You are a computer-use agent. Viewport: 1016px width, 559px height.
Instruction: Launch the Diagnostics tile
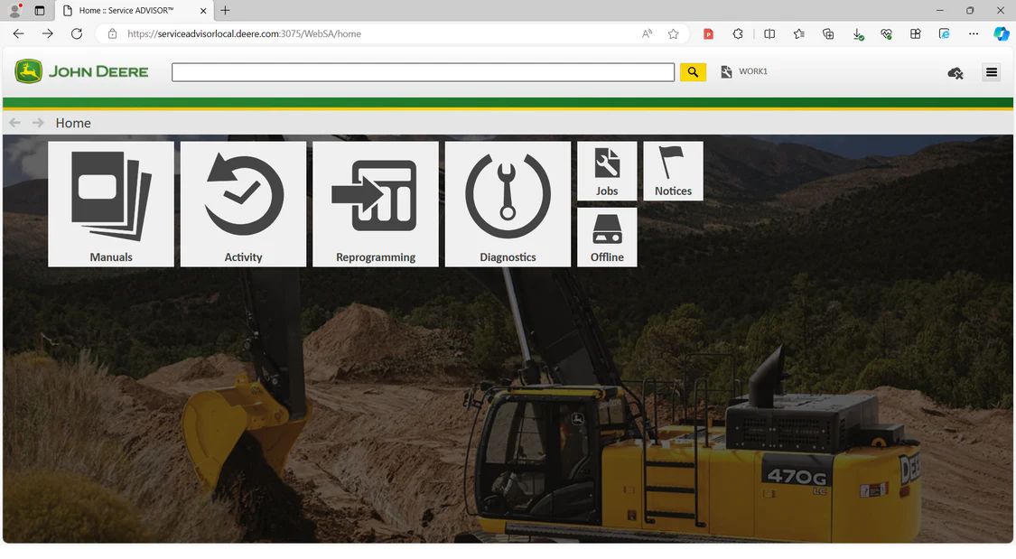pos(508,204)
